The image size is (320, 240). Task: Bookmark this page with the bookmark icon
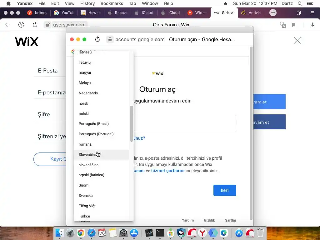tap(294, 25)
